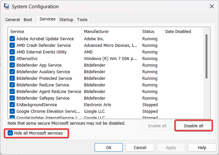Screen dimensions: 219x155
Task: Select 'Bitdefender App Service' row text
Action: 39,65
